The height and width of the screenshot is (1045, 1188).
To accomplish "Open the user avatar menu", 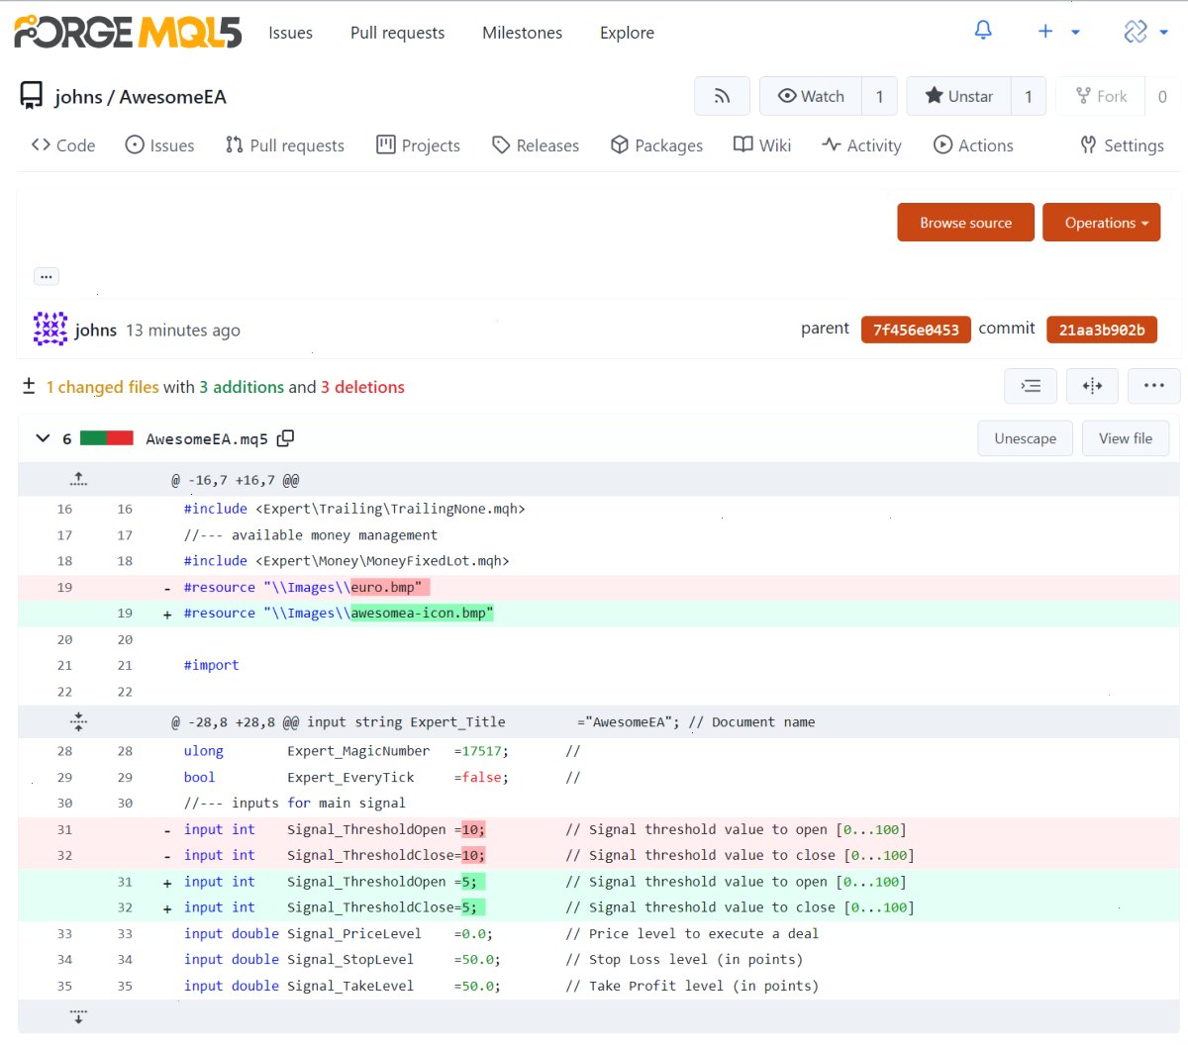I will click(1146, 32).
